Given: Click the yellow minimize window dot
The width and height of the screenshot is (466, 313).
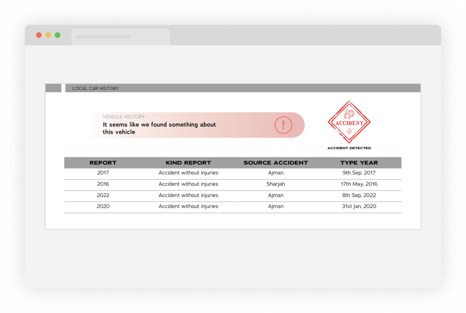Looking at the screenshot, I should pyautogui.click(x=48, y=35).
